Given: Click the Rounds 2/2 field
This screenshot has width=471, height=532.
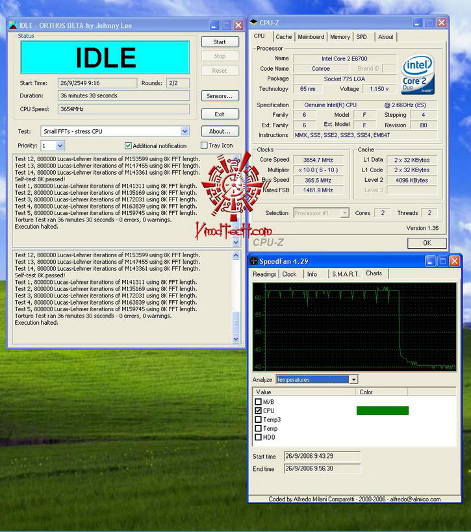Looking at the screenshot, I should 178,83.
